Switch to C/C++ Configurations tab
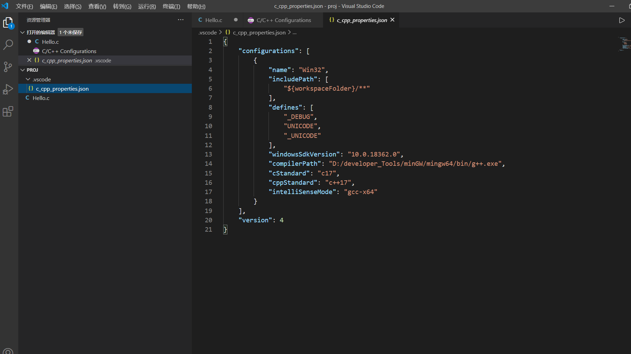631x354 pixels. [x=283, y=20]
